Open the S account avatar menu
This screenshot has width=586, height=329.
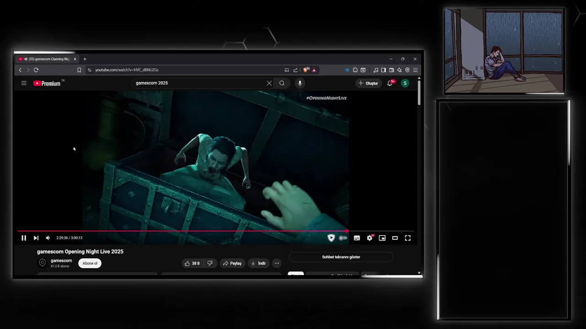point(405,83)
